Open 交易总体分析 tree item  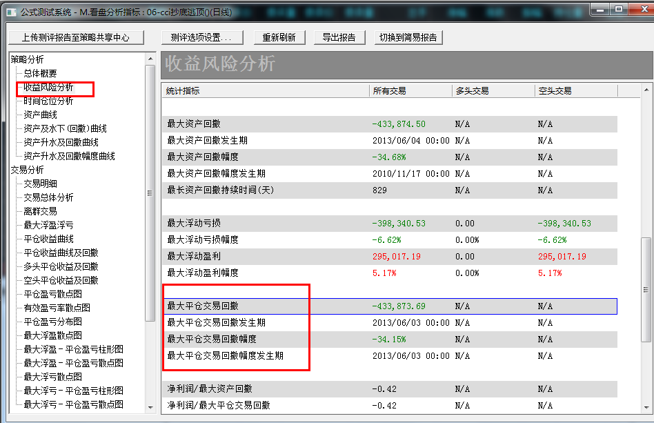coord(48,197)
